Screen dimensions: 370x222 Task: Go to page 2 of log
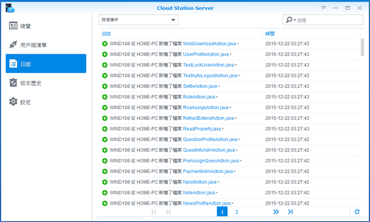236,212
